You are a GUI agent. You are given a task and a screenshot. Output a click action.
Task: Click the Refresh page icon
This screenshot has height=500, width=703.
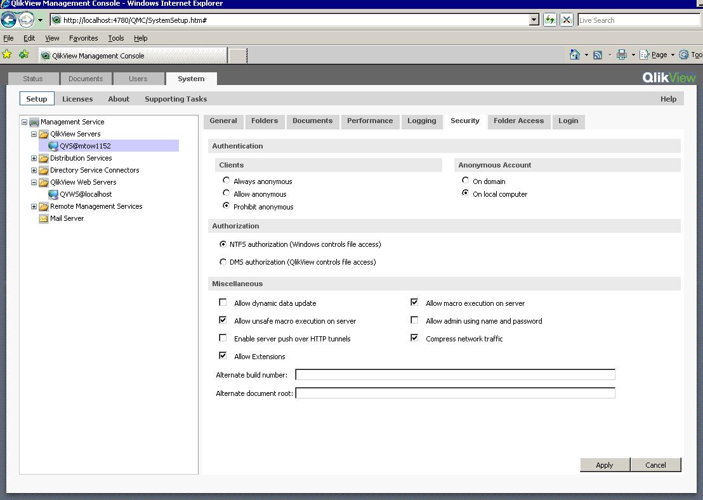click(549, 20)
